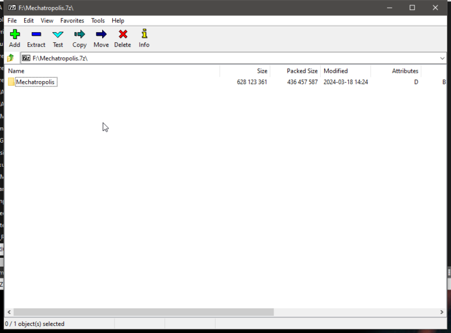Open the Favorites menu
Viewport: 451px width, 333px height.
[x=72, y=21]
